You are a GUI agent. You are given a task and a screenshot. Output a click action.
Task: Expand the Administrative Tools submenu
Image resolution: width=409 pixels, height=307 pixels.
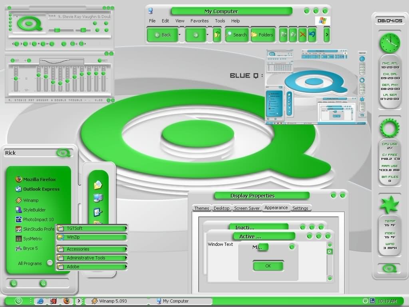coord(92,258)
